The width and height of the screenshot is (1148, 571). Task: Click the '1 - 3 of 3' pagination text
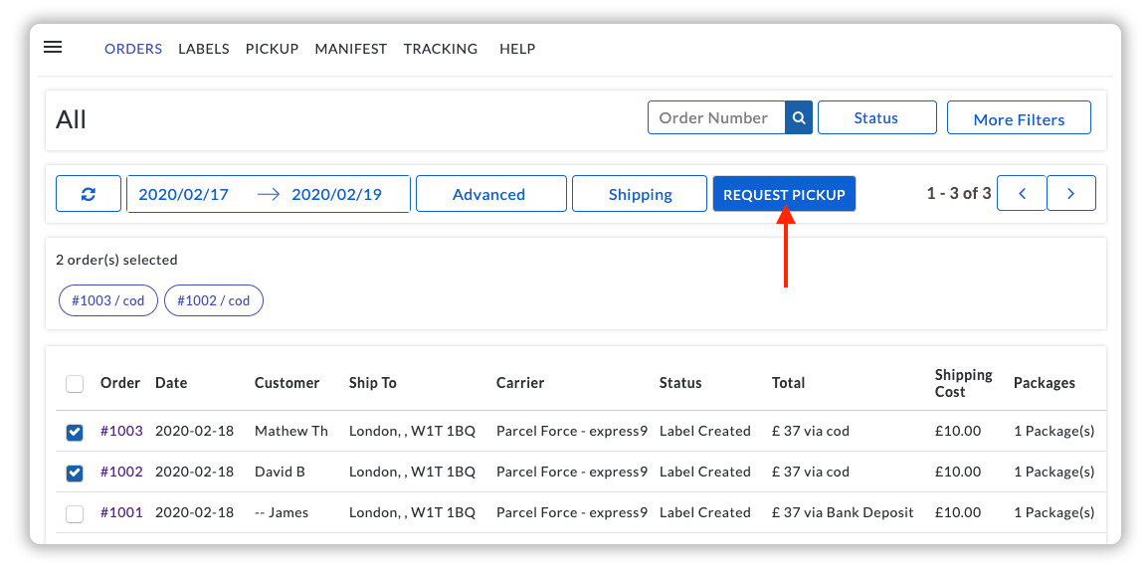pos(959,193)
